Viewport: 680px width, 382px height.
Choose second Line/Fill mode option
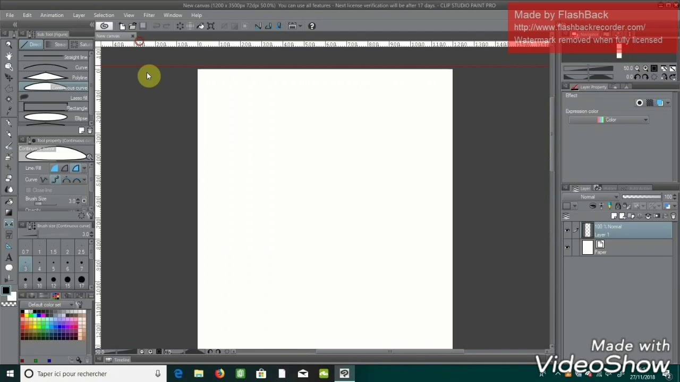click(x=65, y=168)
